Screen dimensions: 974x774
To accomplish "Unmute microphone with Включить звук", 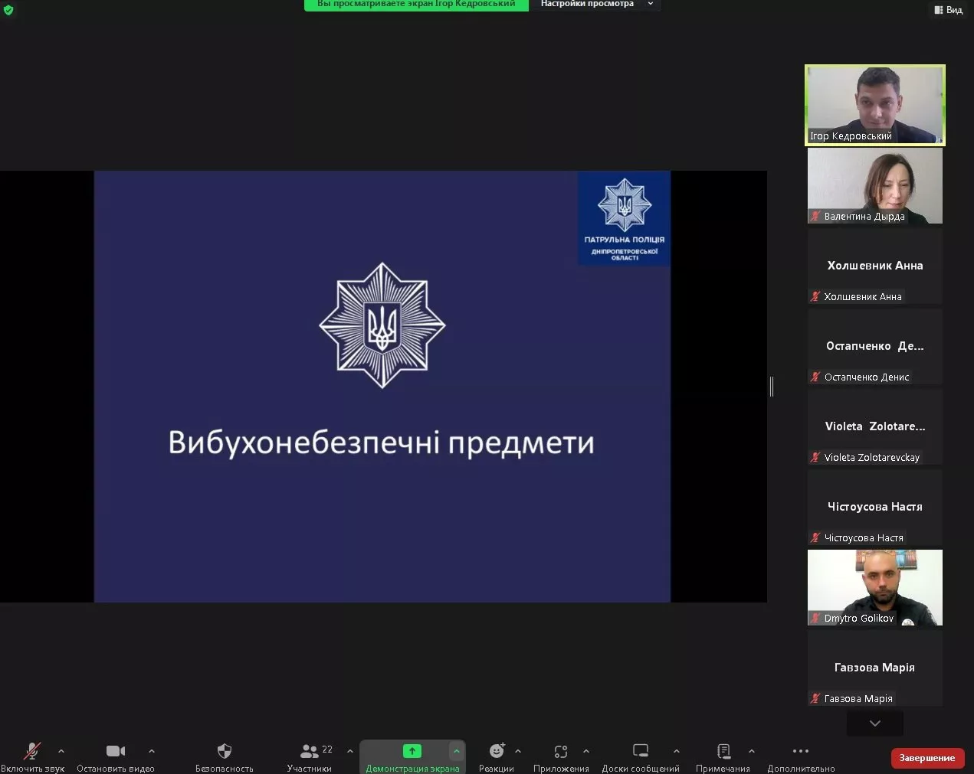I will point(32,751).
